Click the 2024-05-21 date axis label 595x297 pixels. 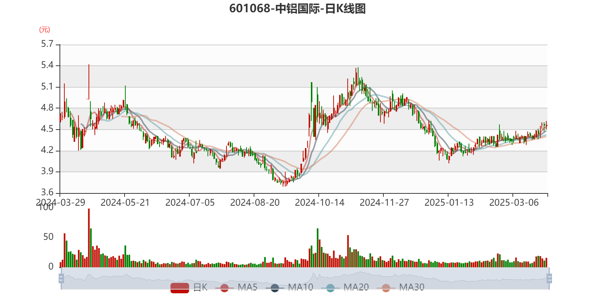[125, 203]
